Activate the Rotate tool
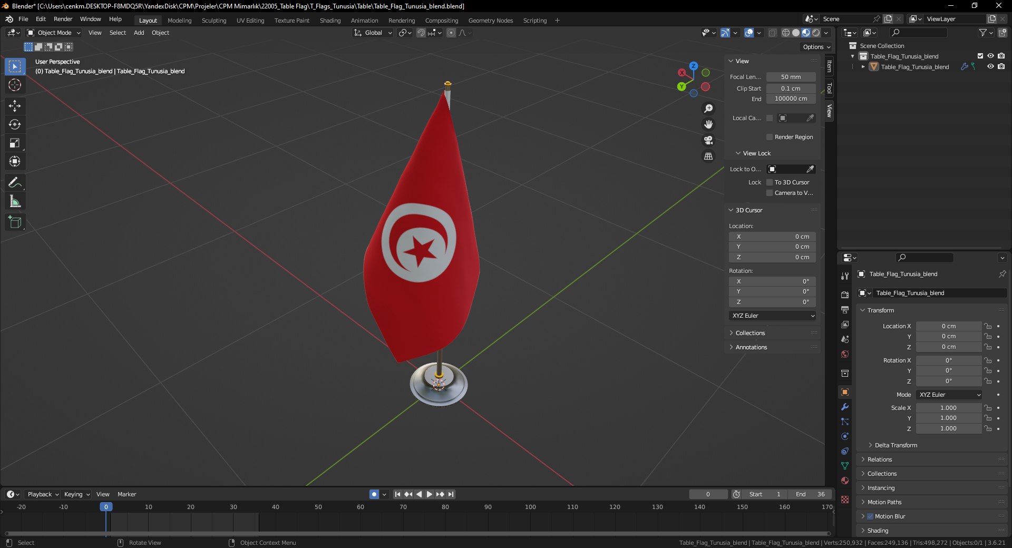The height and width of the screenshot is (548, 1012). click(x=15, y=124)
